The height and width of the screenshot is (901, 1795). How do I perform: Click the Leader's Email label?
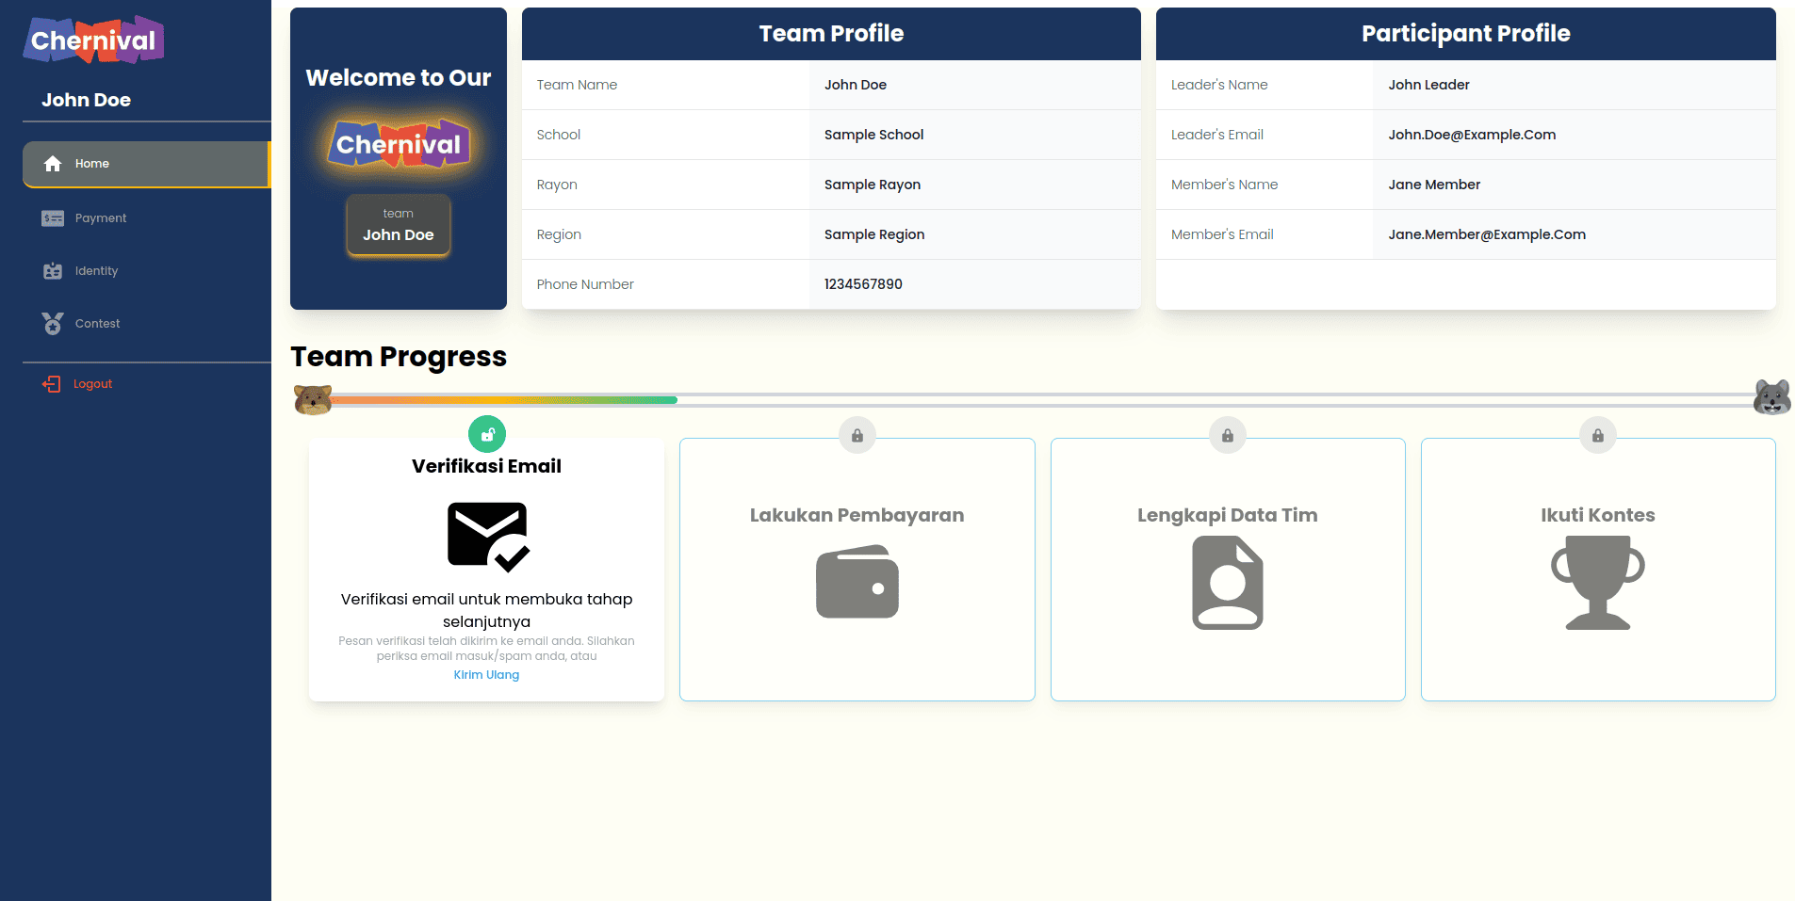(x=1217, y=135)
